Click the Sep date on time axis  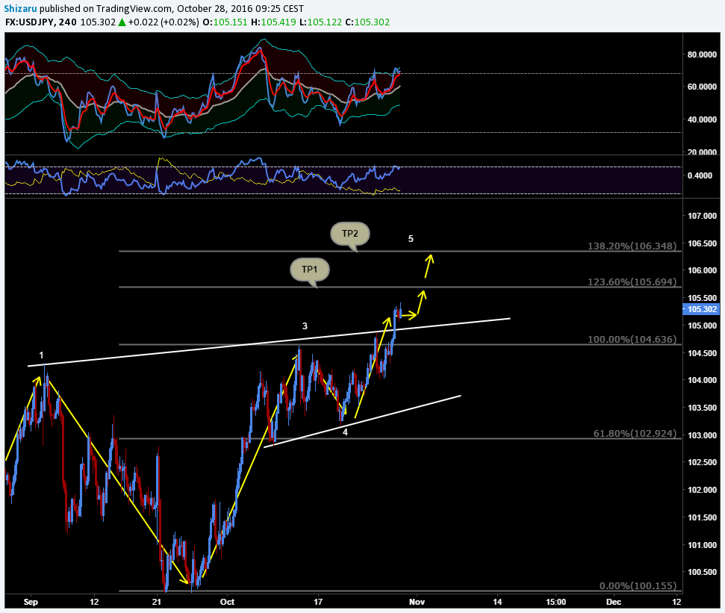(31, 602)
